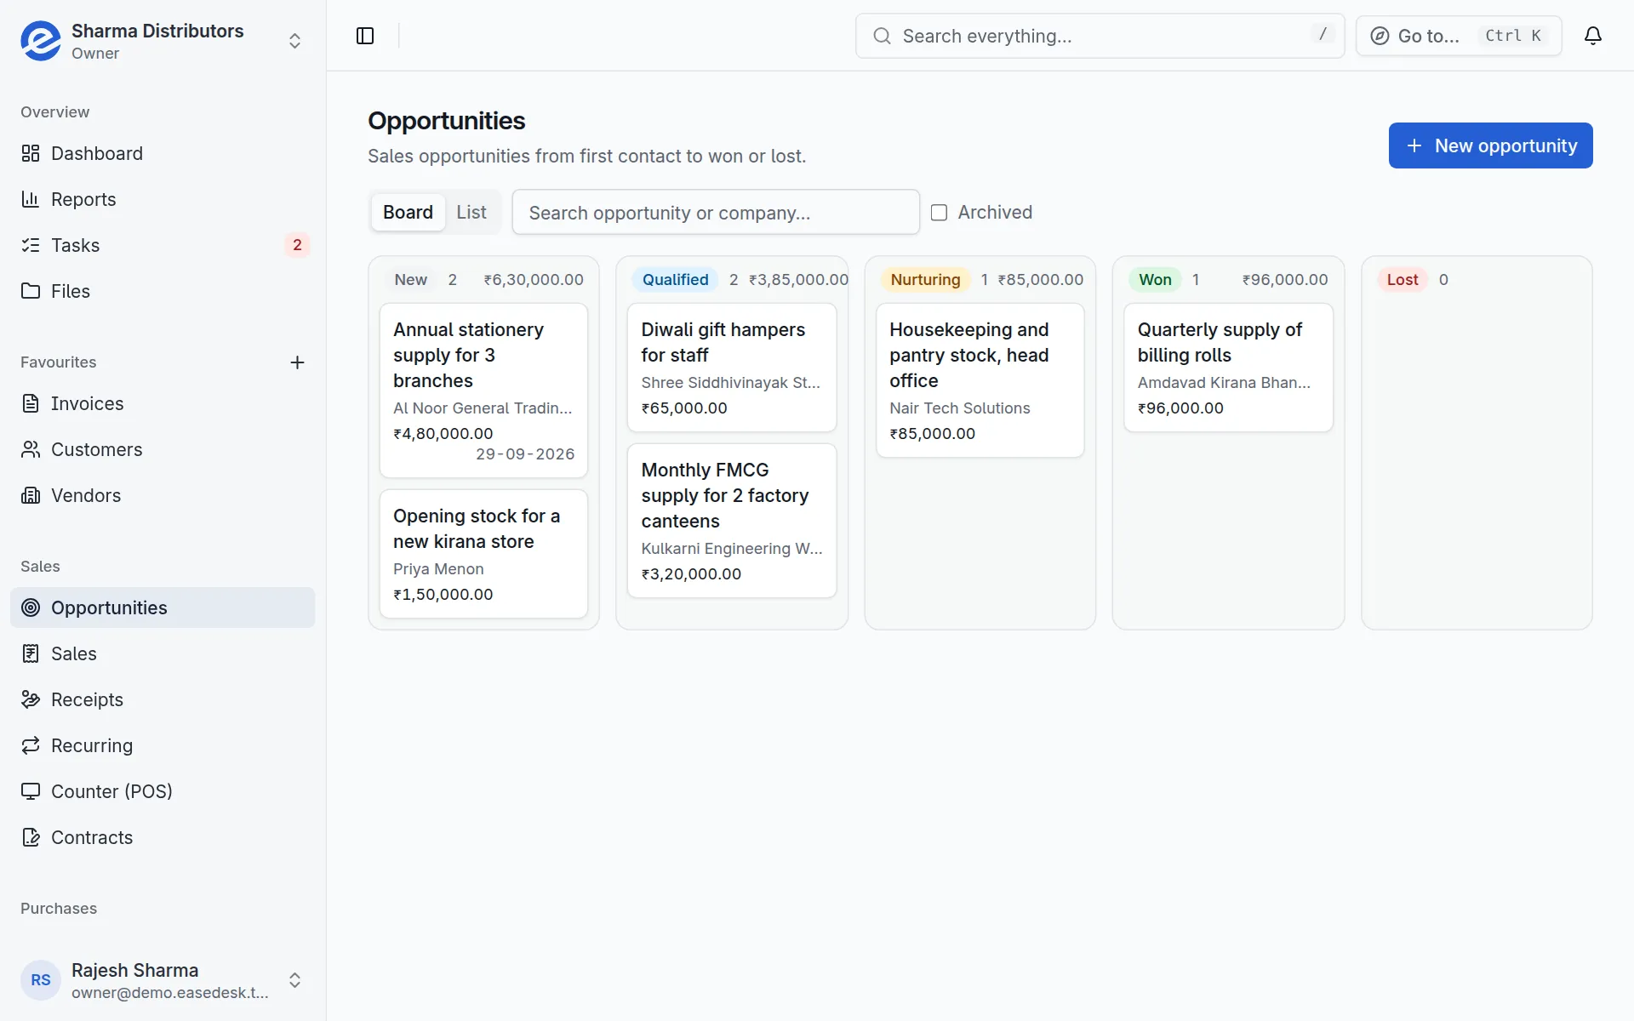Viewport: 1634px width, 1021px height.
Task: Click the Counter (POS) monitor icon
Action: pyautogui.click(x=31, y=791)
